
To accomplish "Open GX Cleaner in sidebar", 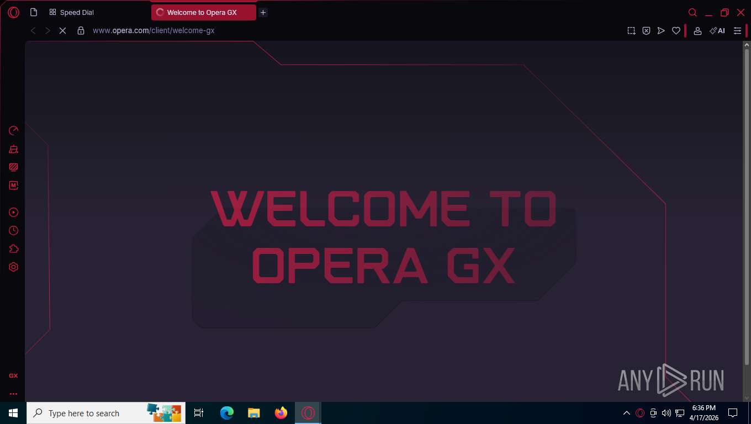I will [x=13, y=149].
